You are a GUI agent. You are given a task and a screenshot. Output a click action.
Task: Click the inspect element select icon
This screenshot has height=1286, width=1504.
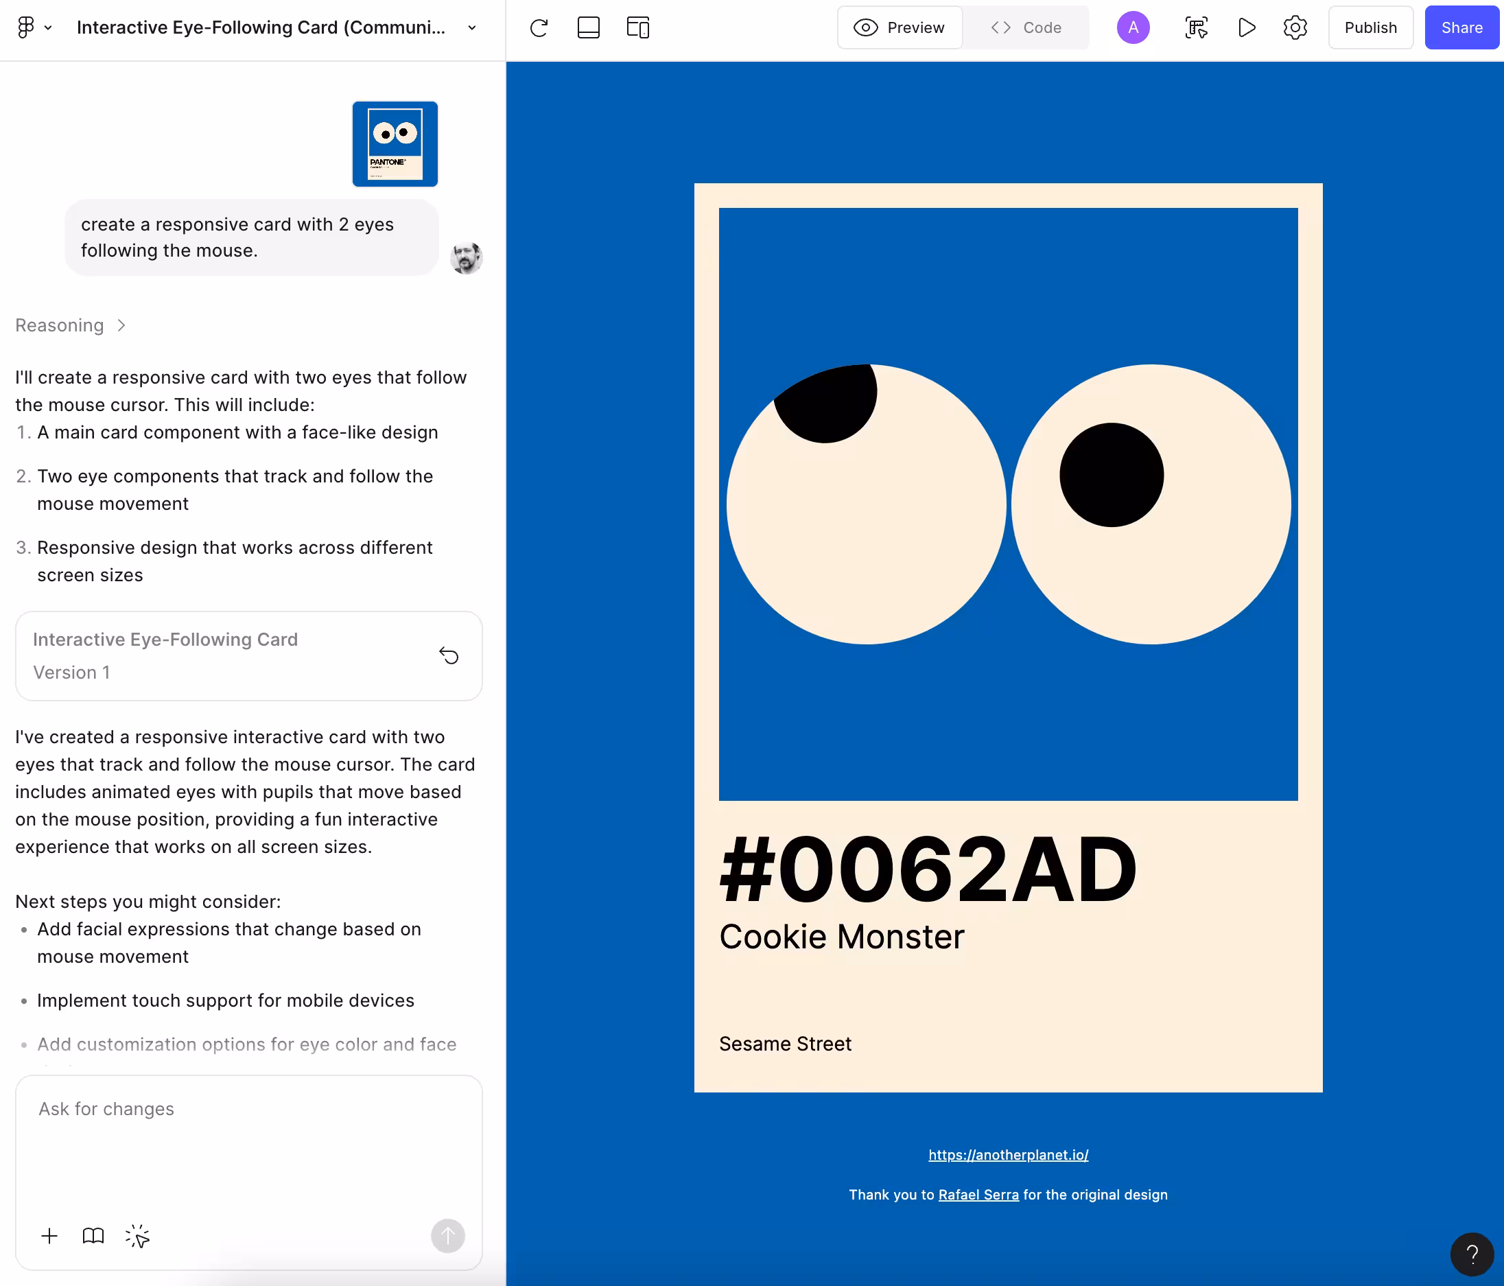click(x=1196, y=27)
